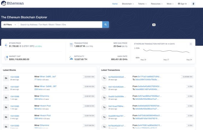Open To address 0x95ad61b0a150d79219

[147, 118]
